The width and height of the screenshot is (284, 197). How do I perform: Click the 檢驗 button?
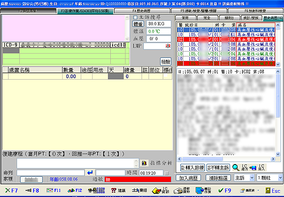click(165, 61)
